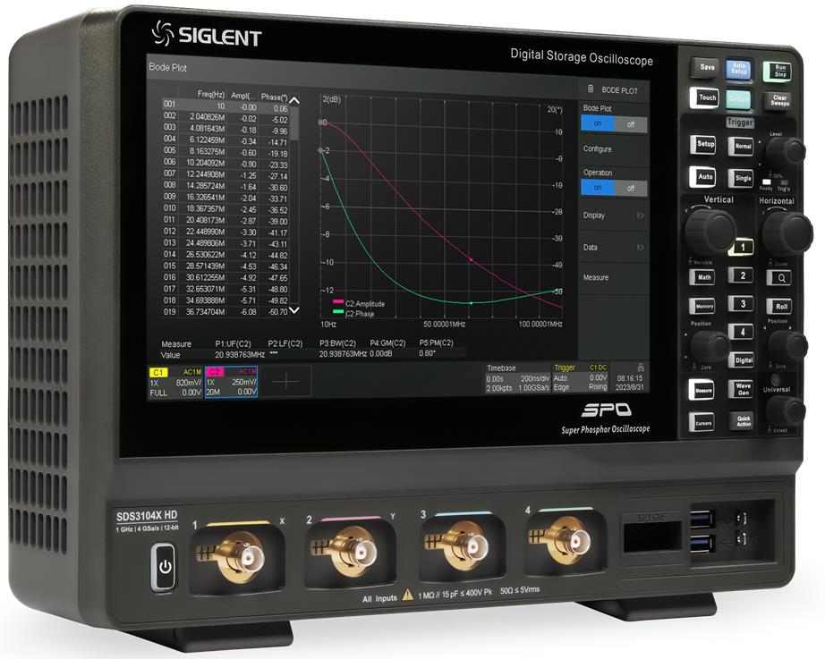This screenshot has width=825, height=659.
Task: Open Configure in the Bode Plot menu
Action: click(614, 149)
